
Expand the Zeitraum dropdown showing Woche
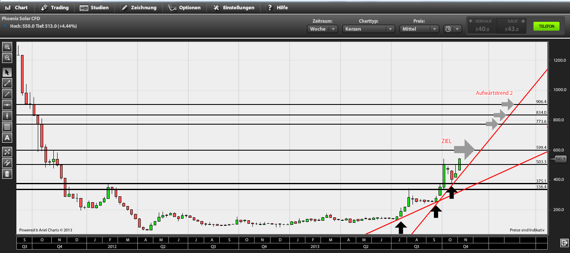point(323,29)
